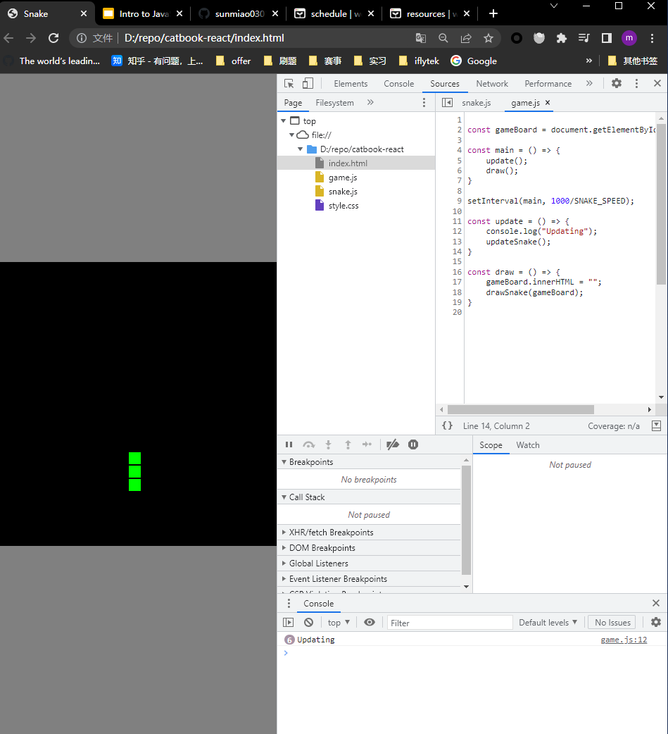Image resolution: width=668 pixels, height=734 pixels.
Task: Open the Google bookmark
Action: (x=474, y=61)
